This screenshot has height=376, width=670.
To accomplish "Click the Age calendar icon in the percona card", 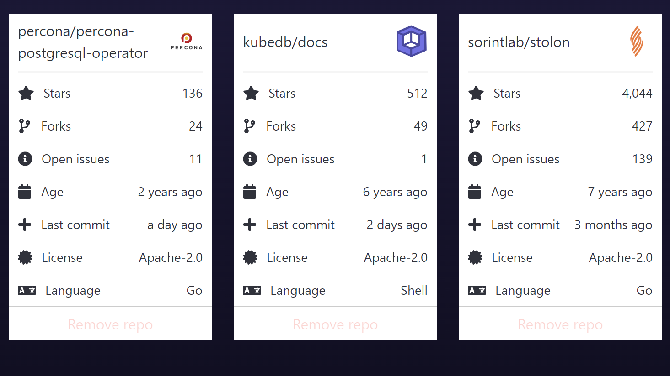I will (x=25, y=192).
